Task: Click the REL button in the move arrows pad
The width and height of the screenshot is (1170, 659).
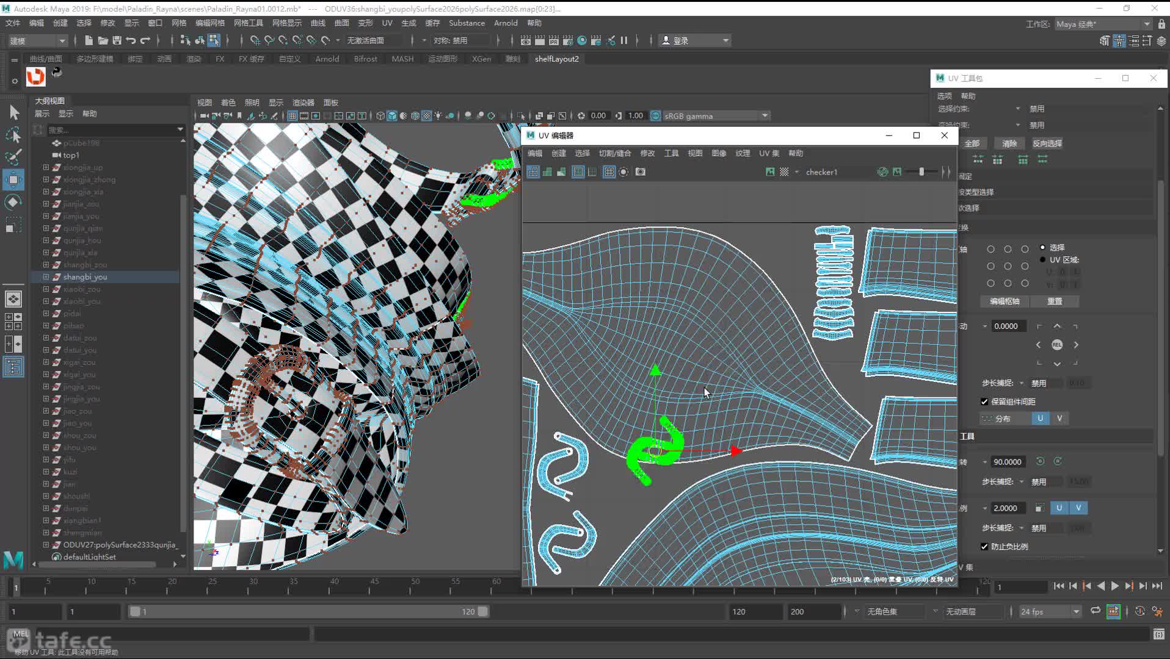Action: (1057, 345)
